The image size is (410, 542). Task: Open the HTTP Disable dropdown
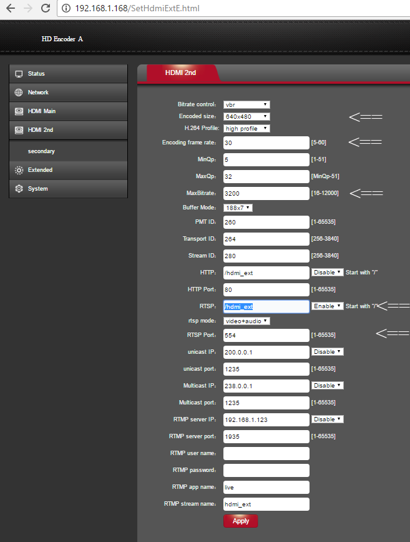(x=328, y=273)
